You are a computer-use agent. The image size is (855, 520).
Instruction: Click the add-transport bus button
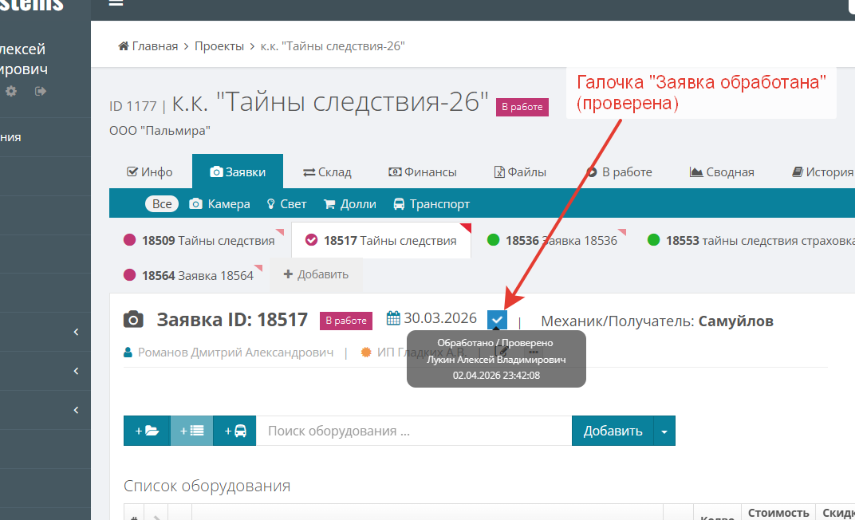(234, 431)
